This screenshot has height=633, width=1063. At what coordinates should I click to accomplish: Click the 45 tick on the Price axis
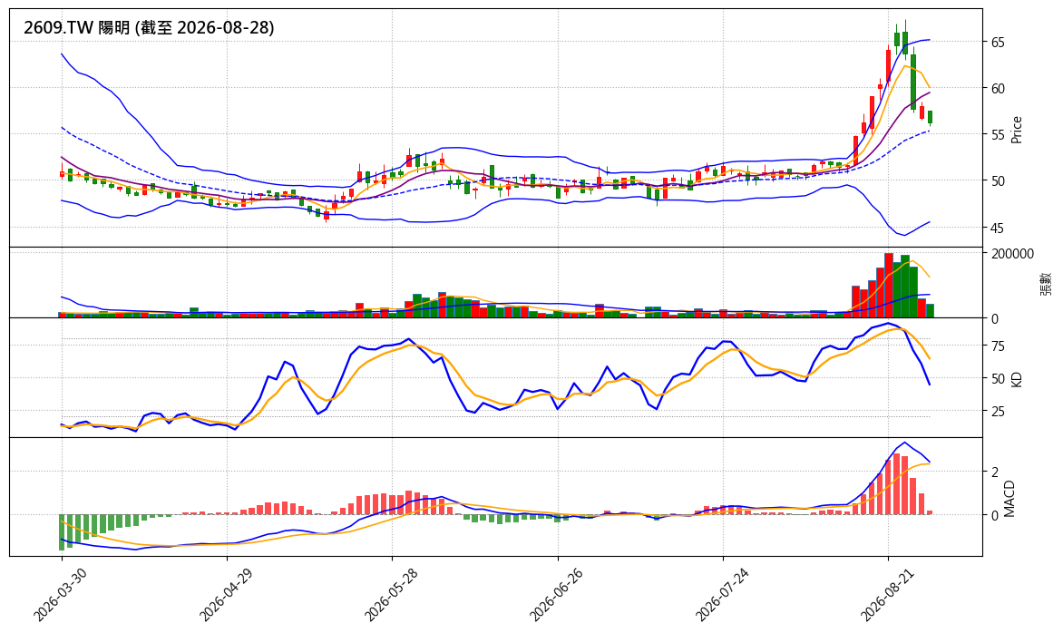(998, 228)
